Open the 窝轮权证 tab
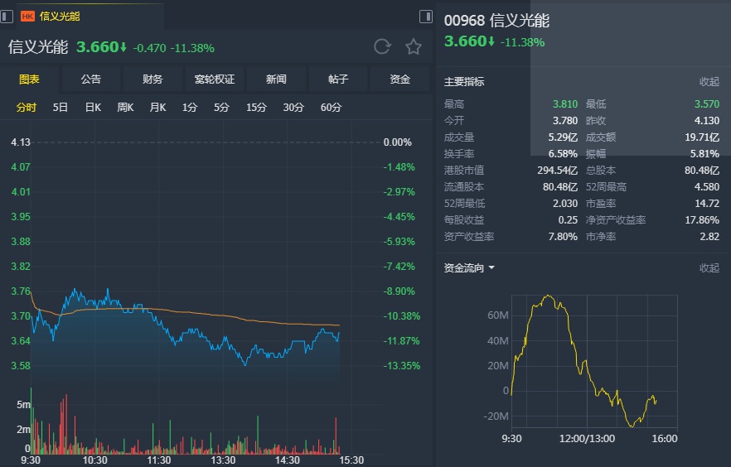This screenshot has width=731, height=467. click(x=215, y=79)
